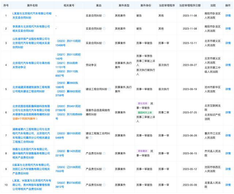Click info icon beside 买卖合同纠纷 in 山东省环保产业 row
This screenshot has height=194, width=234.
click(104, 43)
